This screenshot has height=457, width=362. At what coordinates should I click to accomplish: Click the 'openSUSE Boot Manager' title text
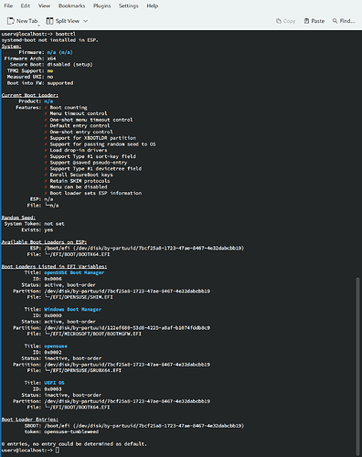click(74, 272)
